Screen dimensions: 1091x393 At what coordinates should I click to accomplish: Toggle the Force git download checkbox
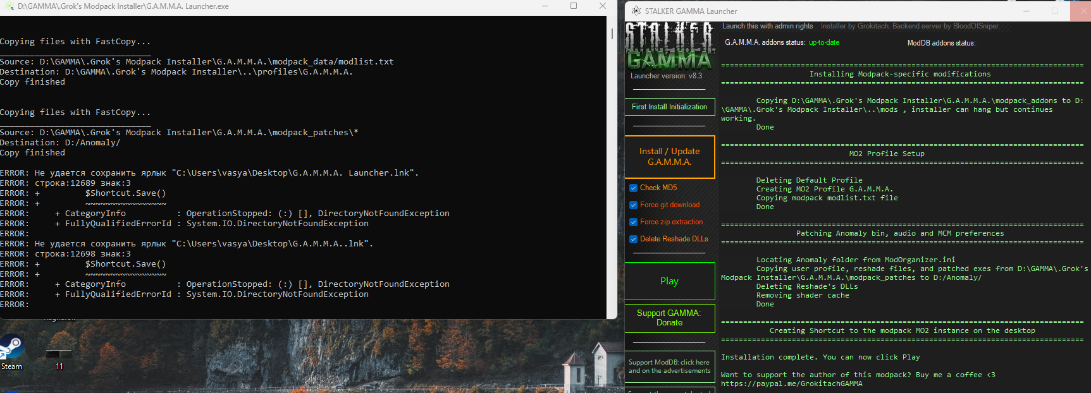[x=633, y=205]
